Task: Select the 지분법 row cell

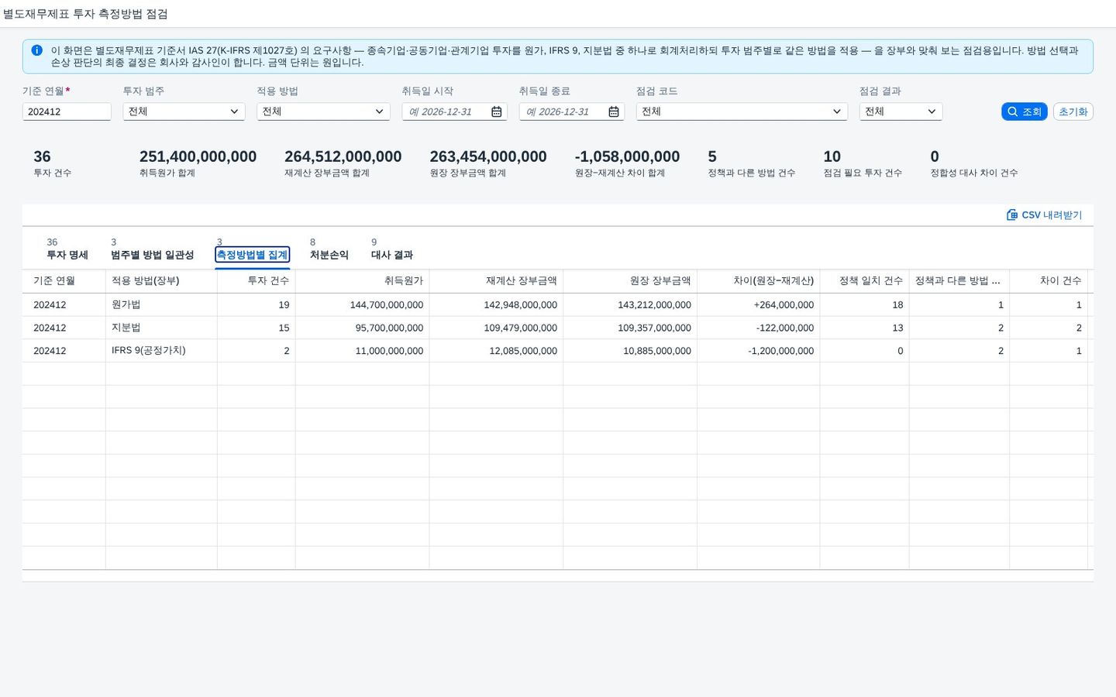Action: 161,328
